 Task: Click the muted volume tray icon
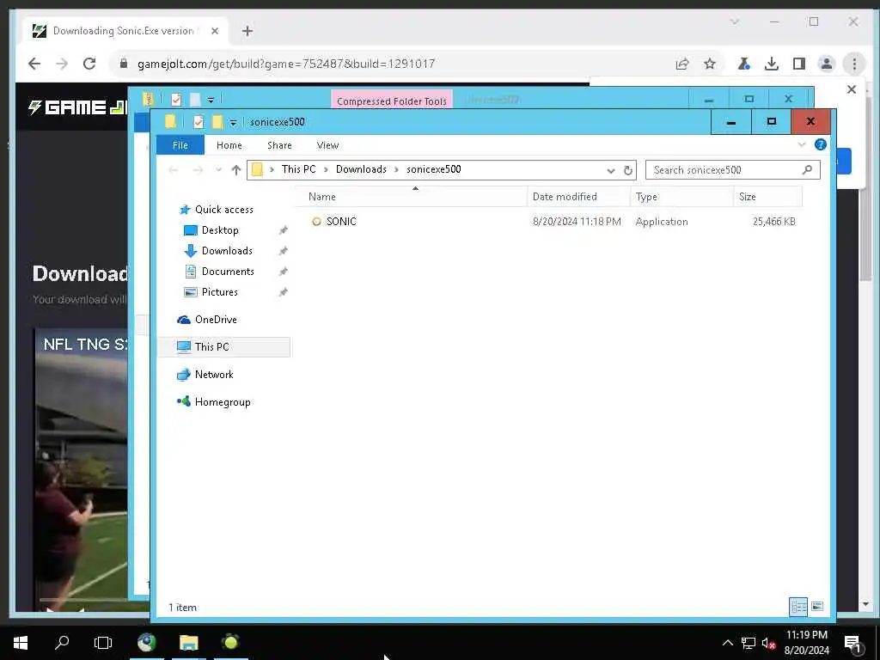click(x=768, y=643)
